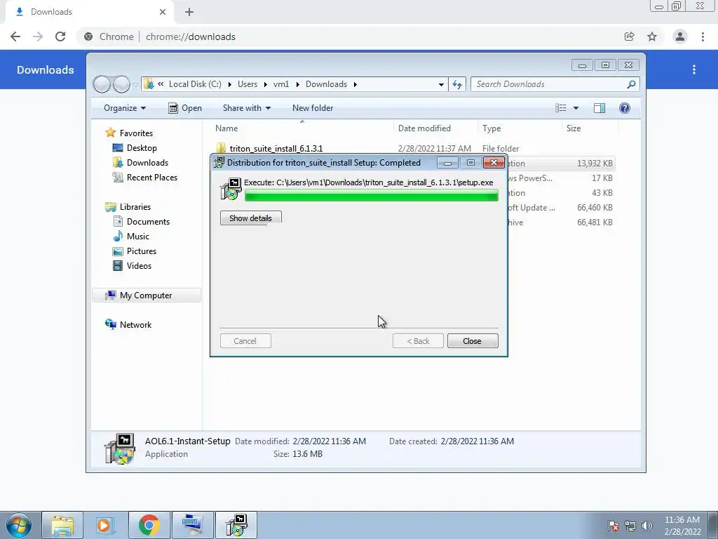This screenshot has height=539, width=718.
Task: Reload the Chrome downloads page
Action: (60, 36)
